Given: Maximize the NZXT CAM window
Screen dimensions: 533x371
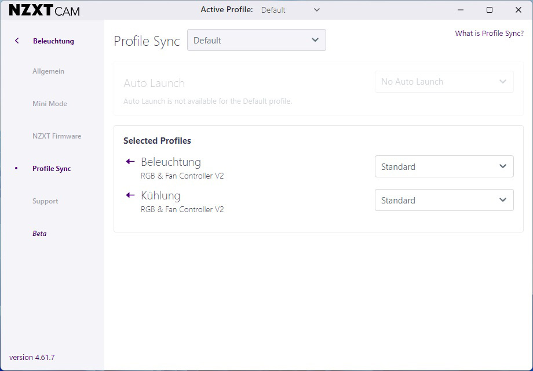Looking at the screenshot, I should (x=490, y=10).
